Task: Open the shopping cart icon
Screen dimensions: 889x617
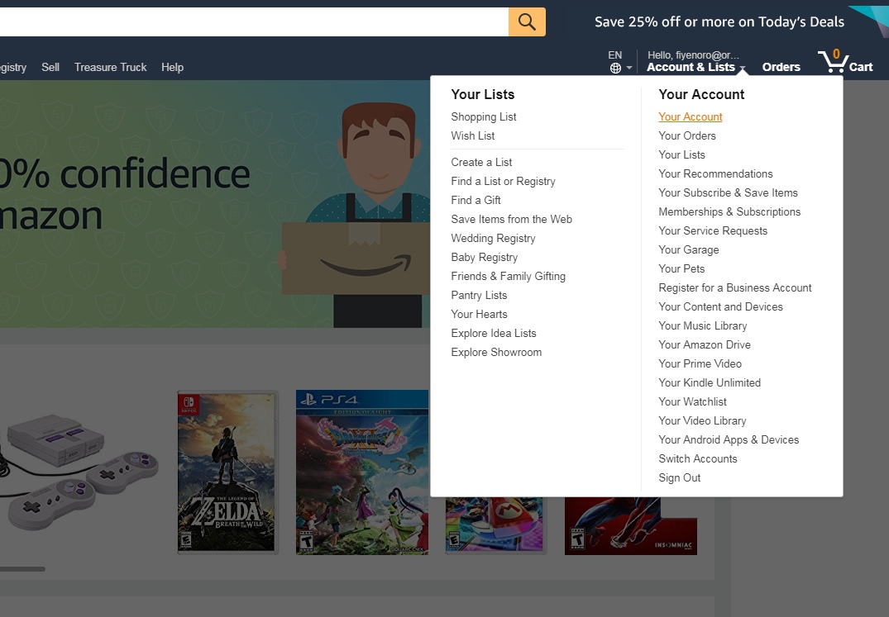Action: tap(834, 63)
